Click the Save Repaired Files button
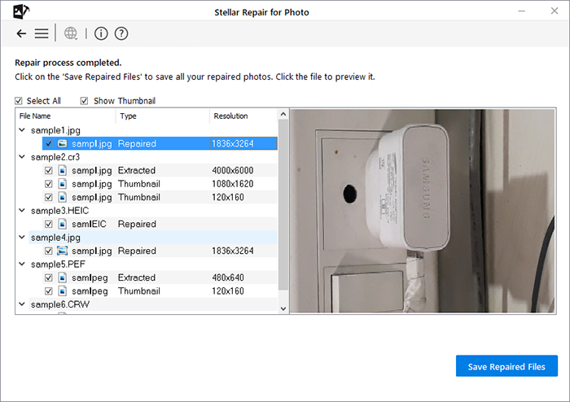The height and width of the screenshot is (402, 570). click(506, 366)
